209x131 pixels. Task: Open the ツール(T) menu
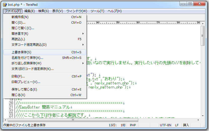click(97, 11)
